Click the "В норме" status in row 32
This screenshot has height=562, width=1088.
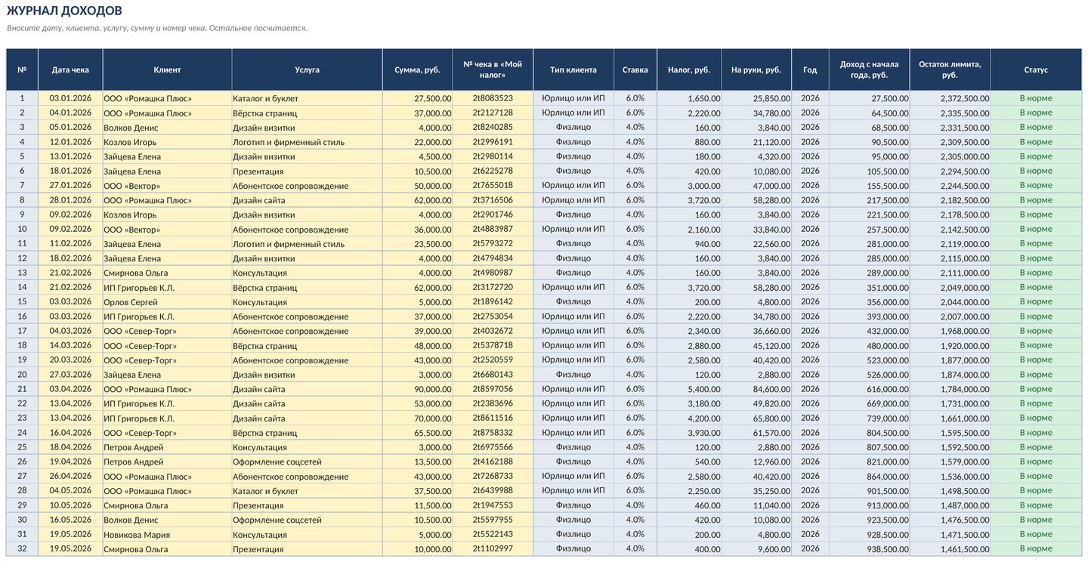tap(1036, 549)
